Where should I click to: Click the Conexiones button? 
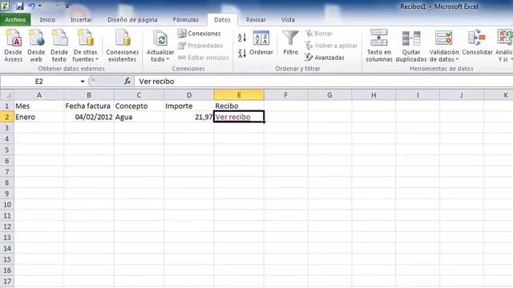point(200,34)
